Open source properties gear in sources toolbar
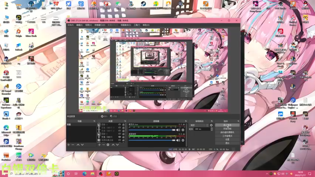The width and height of the screenshot is (315, 177). pyautogui.click(x=108, y=145)
